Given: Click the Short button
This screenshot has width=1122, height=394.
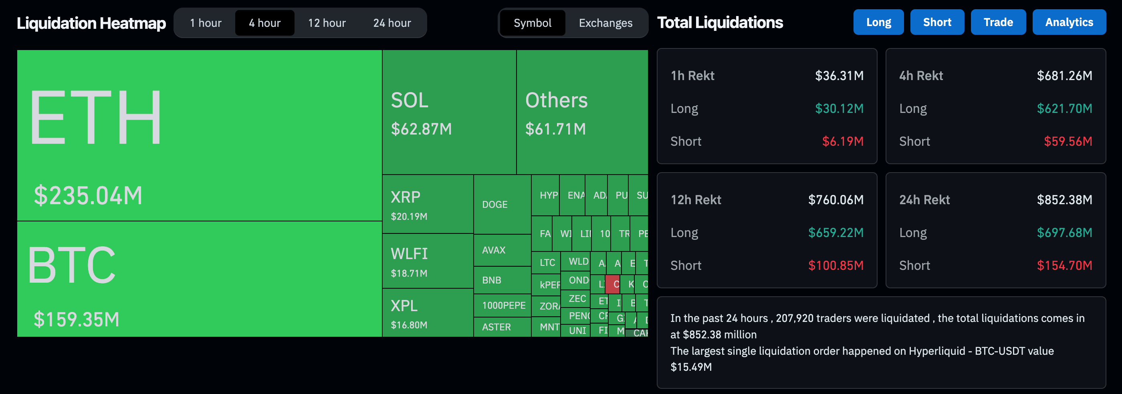Looking at the screenshot, I should [937, 22].
